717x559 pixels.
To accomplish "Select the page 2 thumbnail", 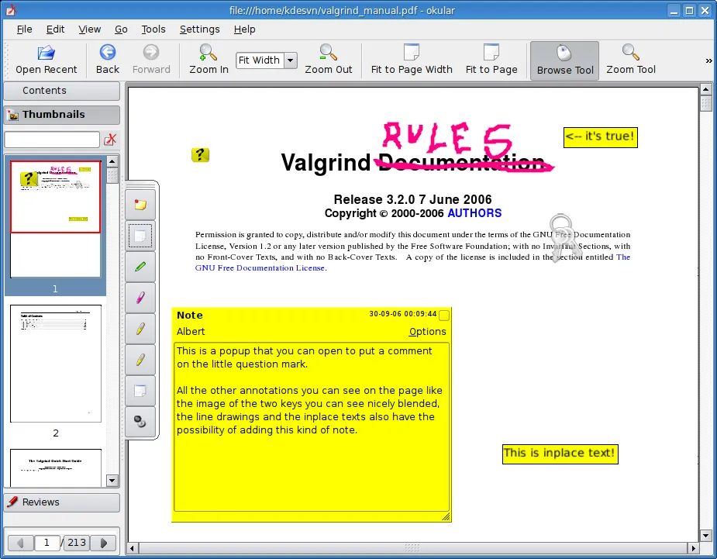I will click(x=55, y=364).
